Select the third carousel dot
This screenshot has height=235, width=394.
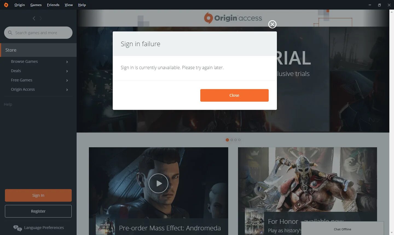click(x=236, y=140)
